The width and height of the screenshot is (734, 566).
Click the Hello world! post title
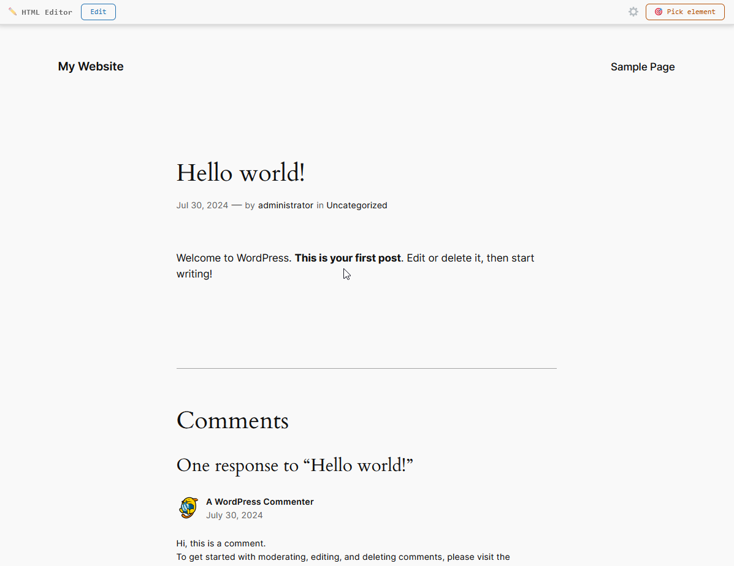[240, 173]
